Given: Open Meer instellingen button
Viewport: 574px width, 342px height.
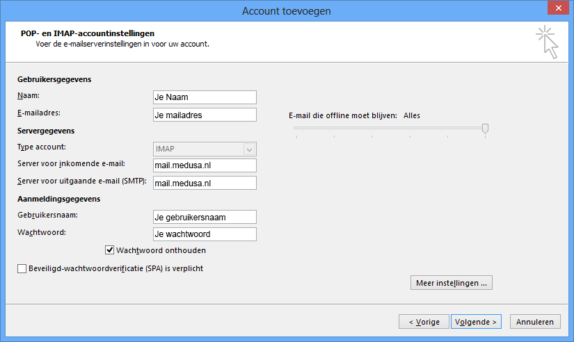Looking at the screenshot, I should coord(452,283).
